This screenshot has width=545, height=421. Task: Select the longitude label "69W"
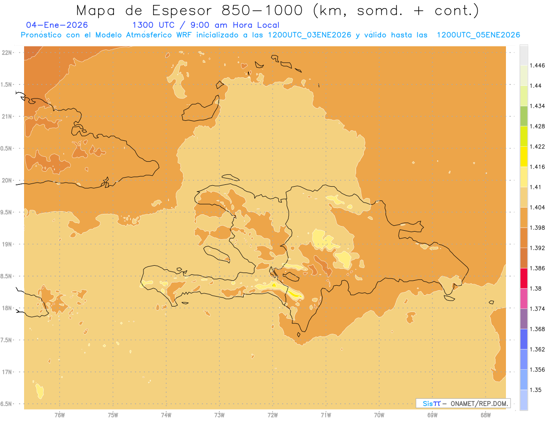pyautogui.click(x=432, y=415)
